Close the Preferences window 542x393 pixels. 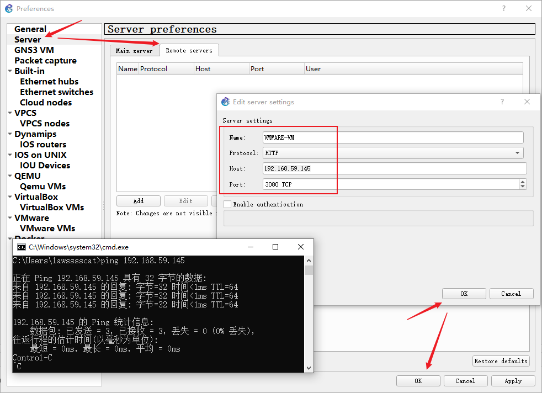529,9
